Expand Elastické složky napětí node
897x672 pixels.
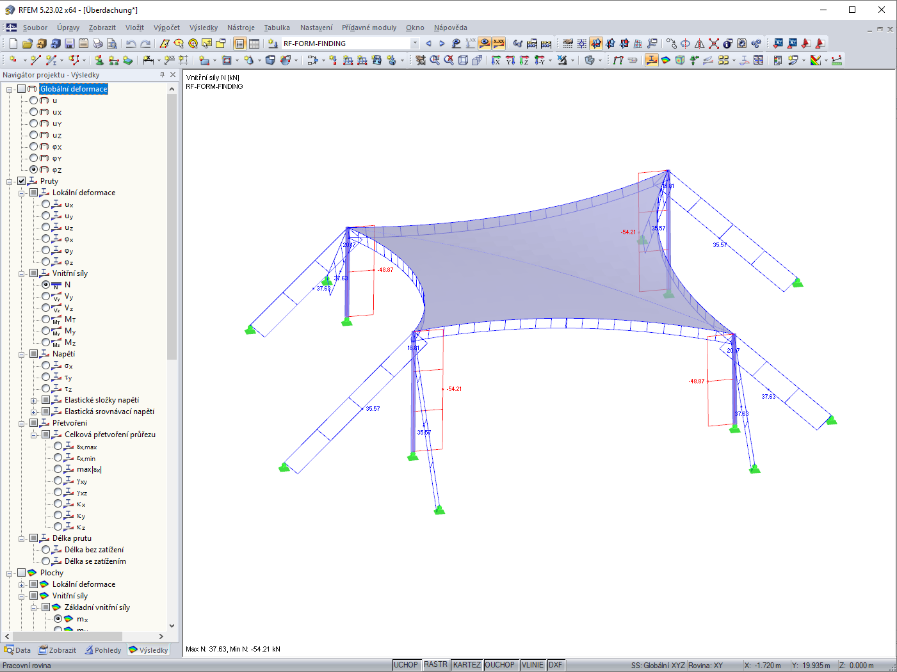(34, 401)
